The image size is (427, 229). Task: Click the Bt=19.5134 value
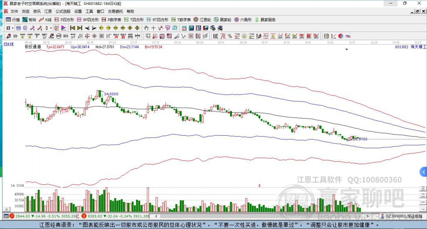tap(153, 47)
